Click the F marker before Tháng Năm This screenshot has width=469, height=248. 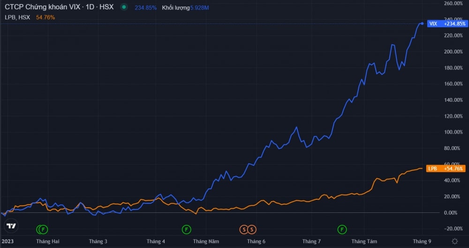(186, 230)
